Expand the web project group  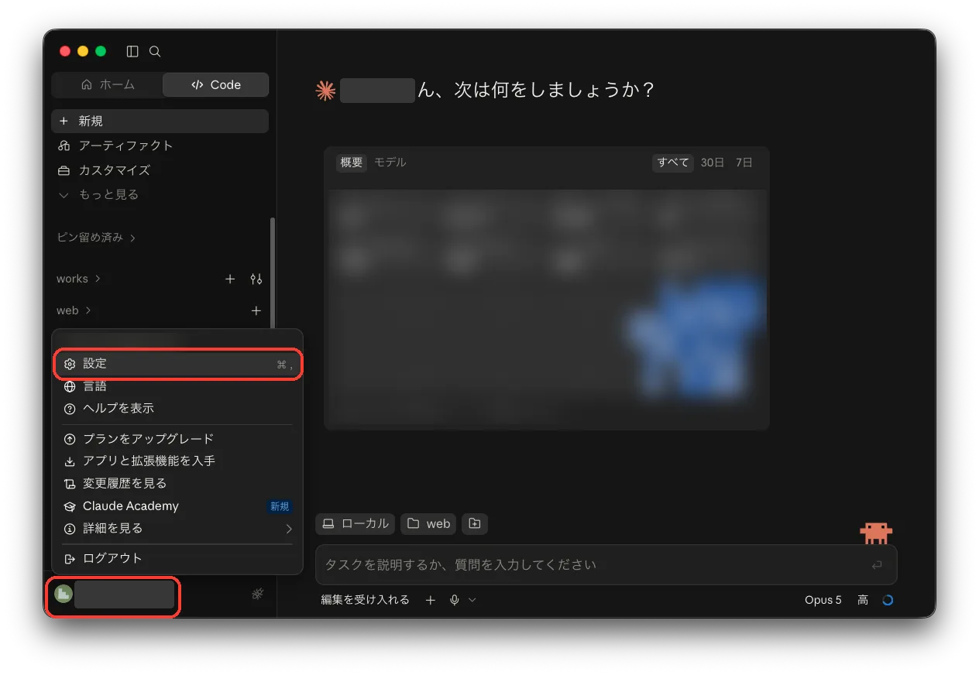tap(74, 310)
